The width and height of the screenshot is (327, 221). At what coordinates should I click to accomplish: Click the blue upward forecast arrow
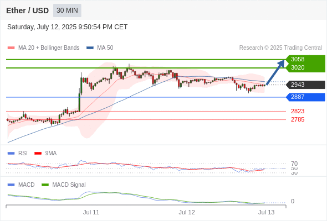[275, 72]
